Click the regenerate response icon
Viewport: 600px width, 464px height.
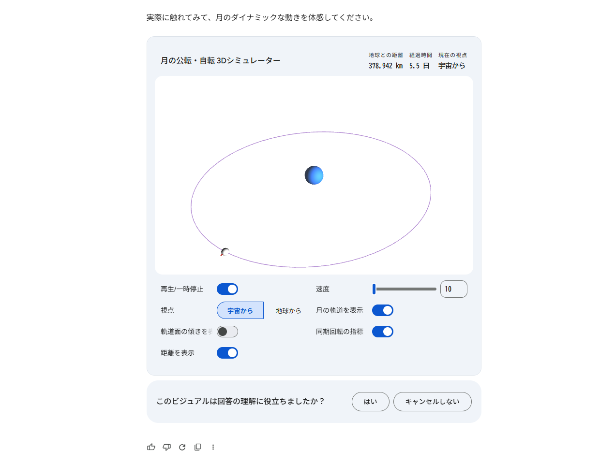click(x=182, y=447)
